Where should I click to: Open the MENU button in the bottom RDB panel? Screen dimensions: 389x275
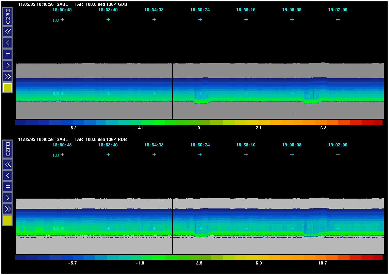click(x=8, y=149)
